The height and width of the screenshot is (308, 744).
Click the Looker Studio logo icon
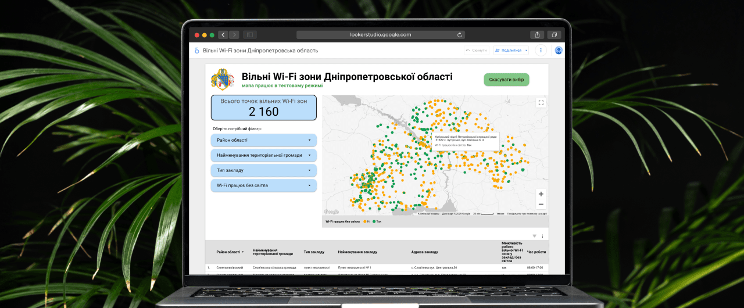point(196,51)
